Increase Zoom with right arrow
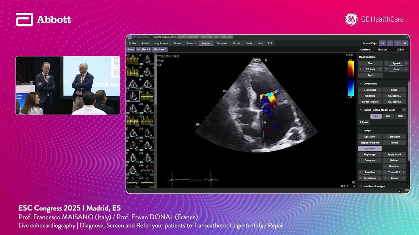Viewport: 419px width, 235px height. pos(404,178)
